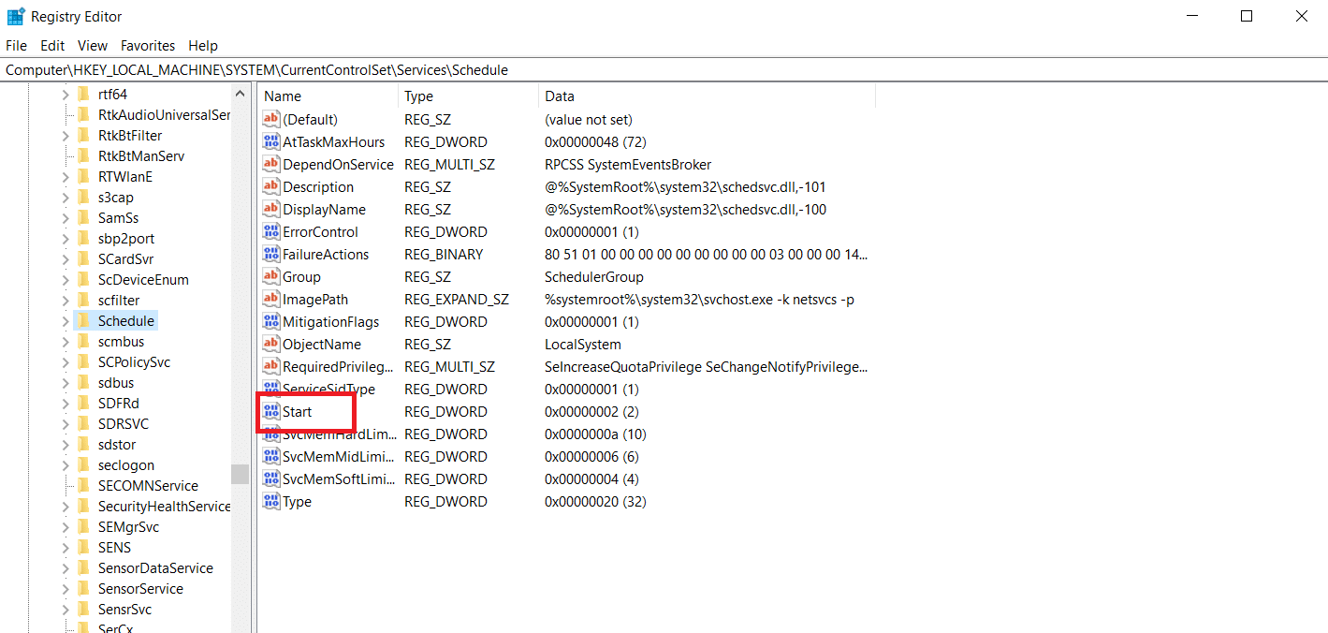Click the Description string value icon
1328x633 pixels.
coord(271,187)
